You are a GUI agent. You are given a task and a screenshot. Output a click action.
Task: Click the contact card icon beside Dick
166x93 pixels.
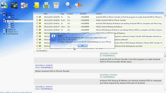[x=9, y=28]
